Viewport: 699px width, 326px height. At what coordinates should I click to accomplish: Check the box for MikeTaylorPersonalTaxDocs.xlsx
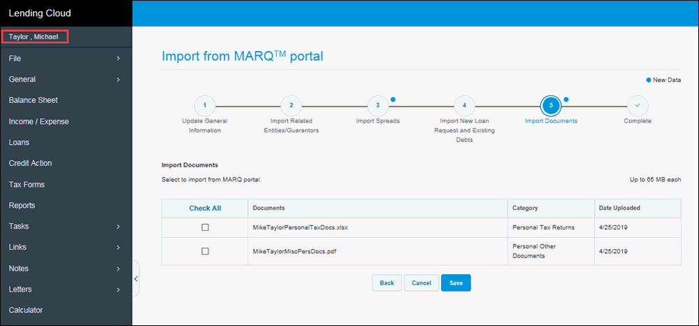[x=205, y=227]
